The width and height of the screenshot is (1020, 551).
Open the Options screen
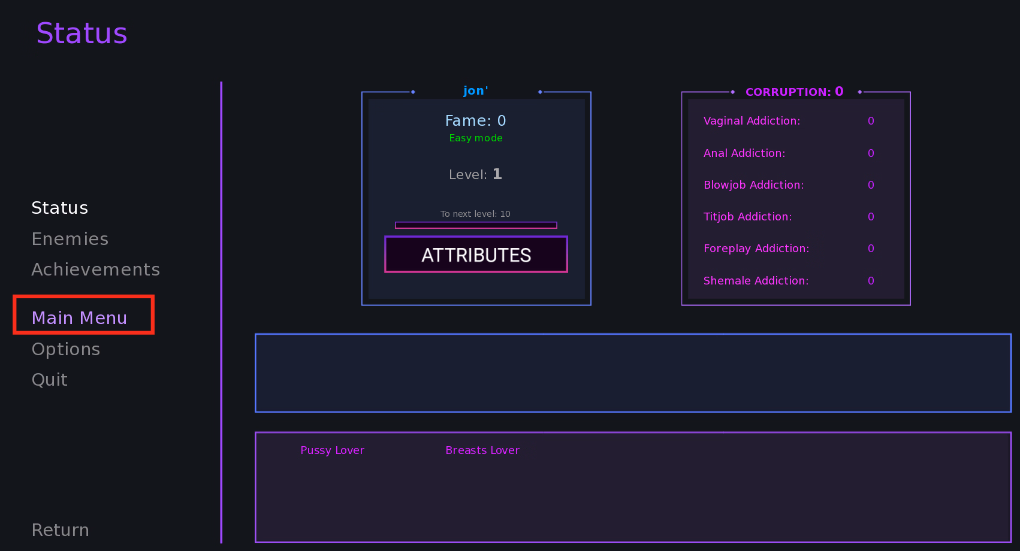(x=66, y=349)
